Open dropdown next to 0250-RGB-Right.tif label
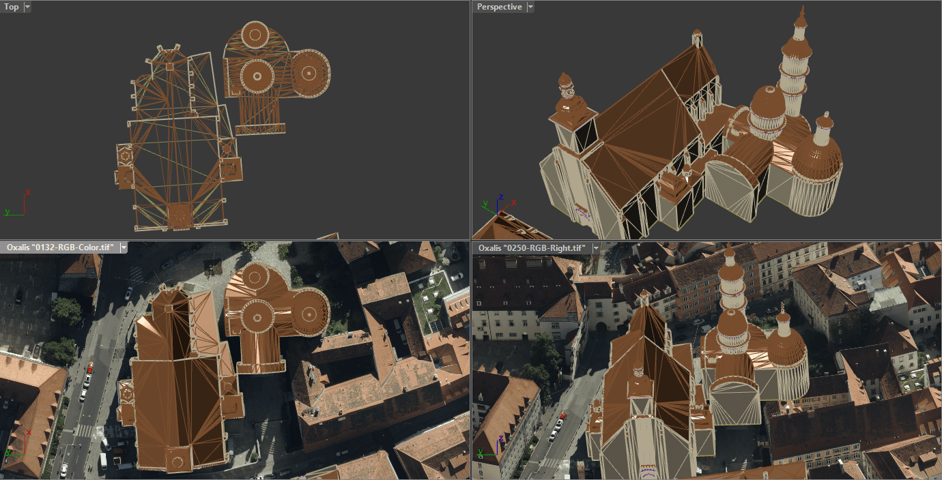942x480 pixels. click(596, 248)
